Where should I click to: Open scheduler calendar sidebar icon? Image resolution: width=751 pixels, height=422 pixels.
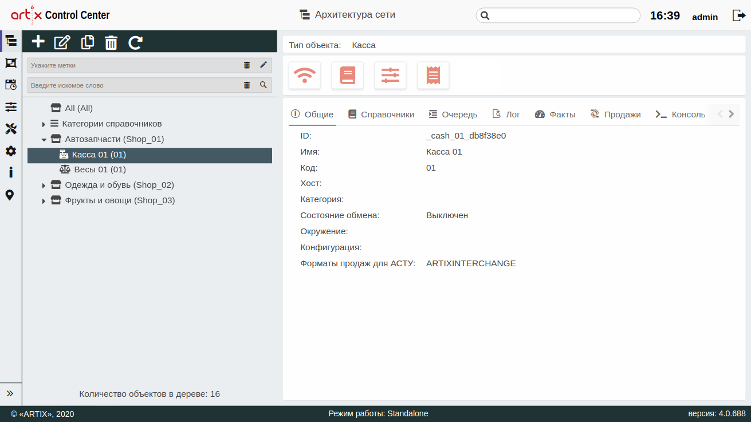click(11, 85)
